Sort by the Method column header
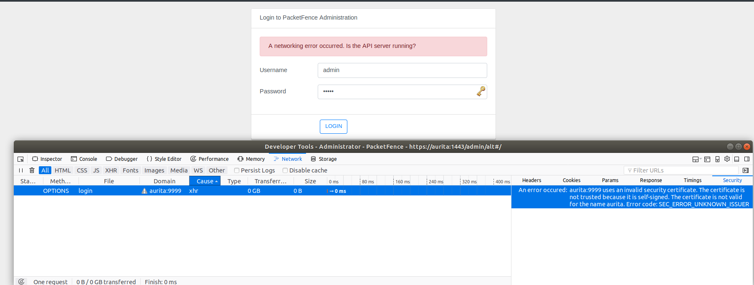The image size is (754, 285). pyautogui.click(x=61, y=181)
